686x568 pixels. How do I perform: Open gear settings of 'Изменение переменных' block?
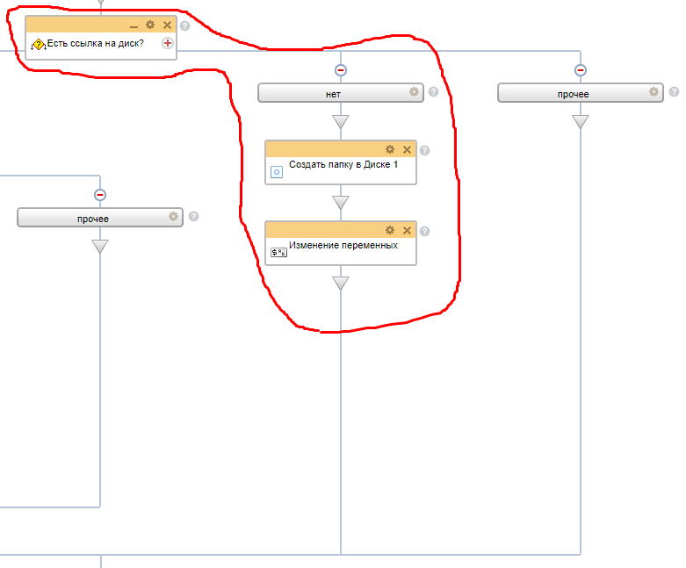click(390, 230)
